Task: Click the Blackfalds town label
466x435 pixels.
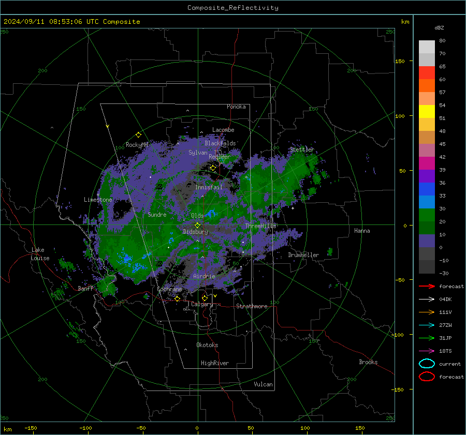Action: (x=220, y=143)
